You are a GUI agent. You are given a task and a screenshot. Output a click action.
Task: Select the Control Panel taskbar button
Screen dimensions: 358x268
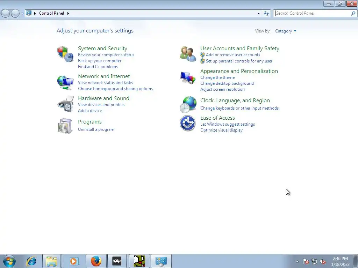(161, 261)
